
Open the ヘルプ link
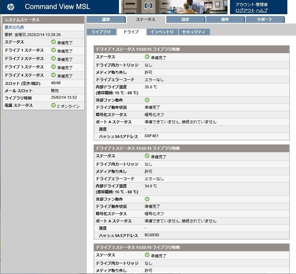click(x=262, y=10)
